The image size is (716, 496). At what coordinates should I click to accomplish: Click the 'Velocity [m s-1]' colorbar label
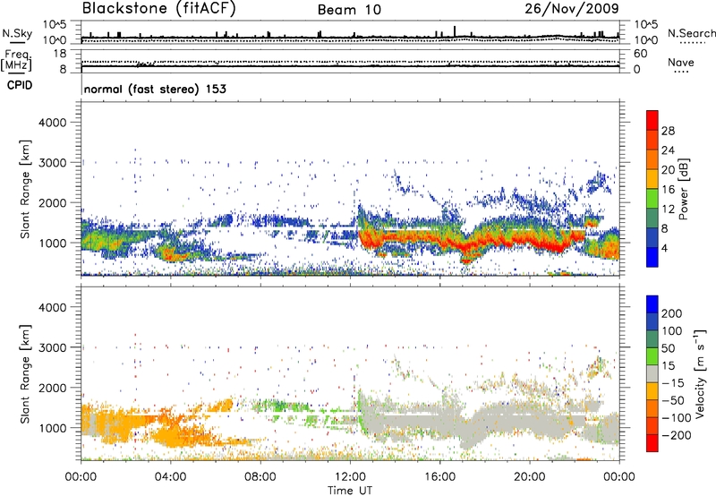click(x=700, y=373)
